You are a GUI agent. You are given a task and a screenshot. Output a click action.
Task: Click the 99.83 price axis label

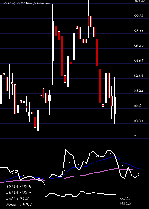coord(139,16)
